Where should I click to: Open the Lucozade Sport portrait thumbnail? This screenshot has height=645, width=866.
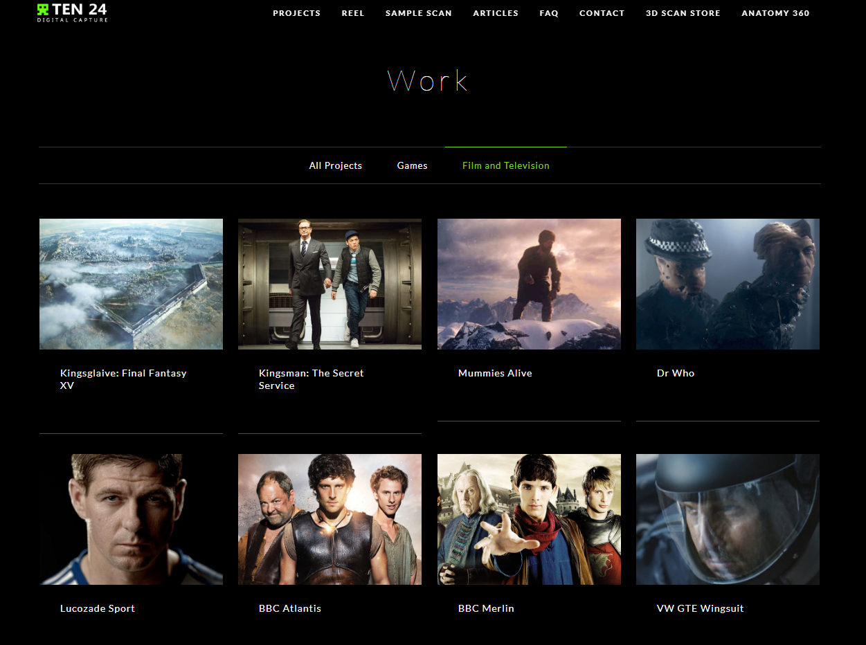click(x=131, y=519)
